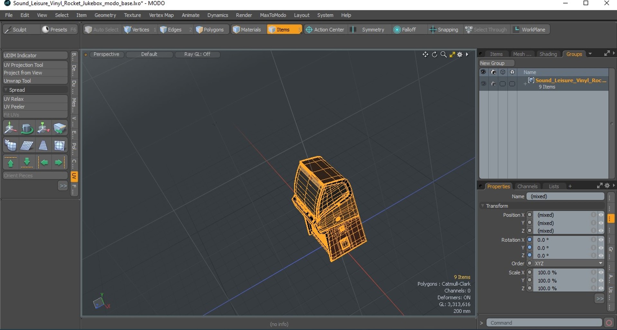
Task: Collapse the Spread section
Action: pyautogui.click(x=6, y=90)
